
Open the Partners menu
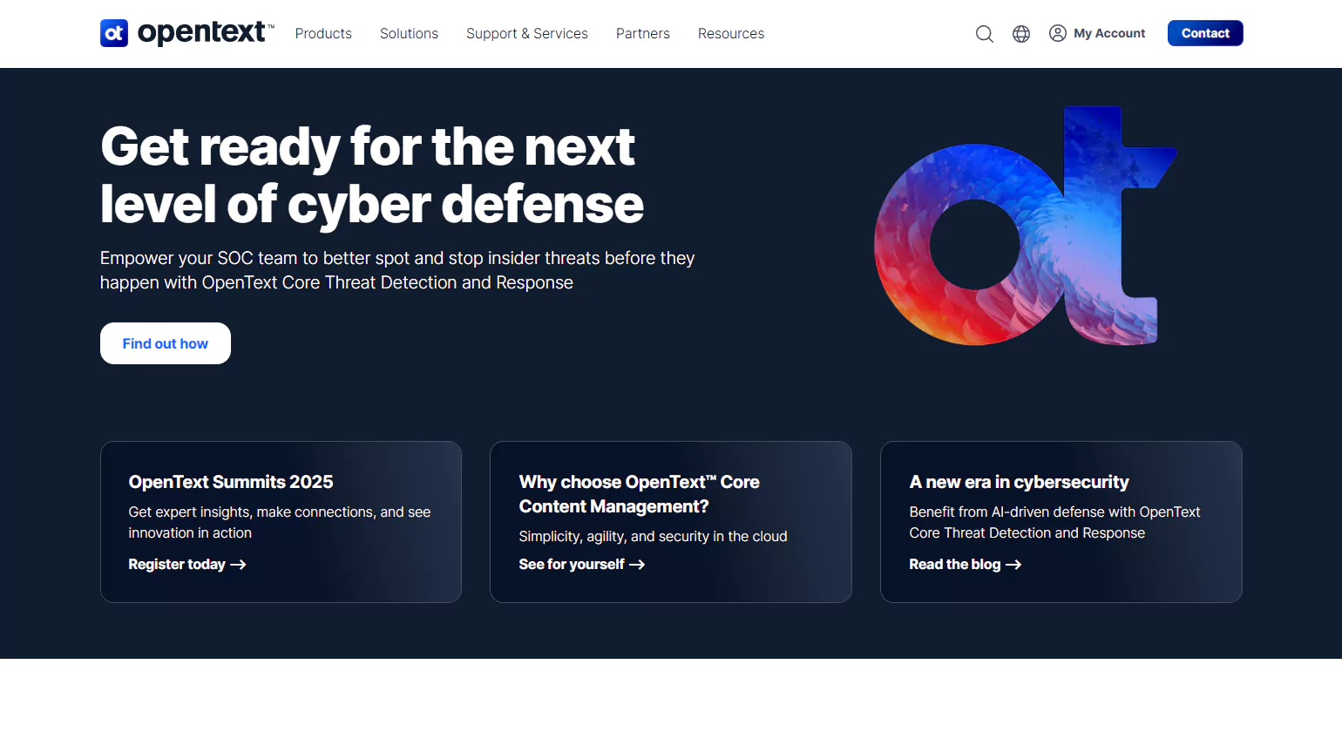pos(643,33)
